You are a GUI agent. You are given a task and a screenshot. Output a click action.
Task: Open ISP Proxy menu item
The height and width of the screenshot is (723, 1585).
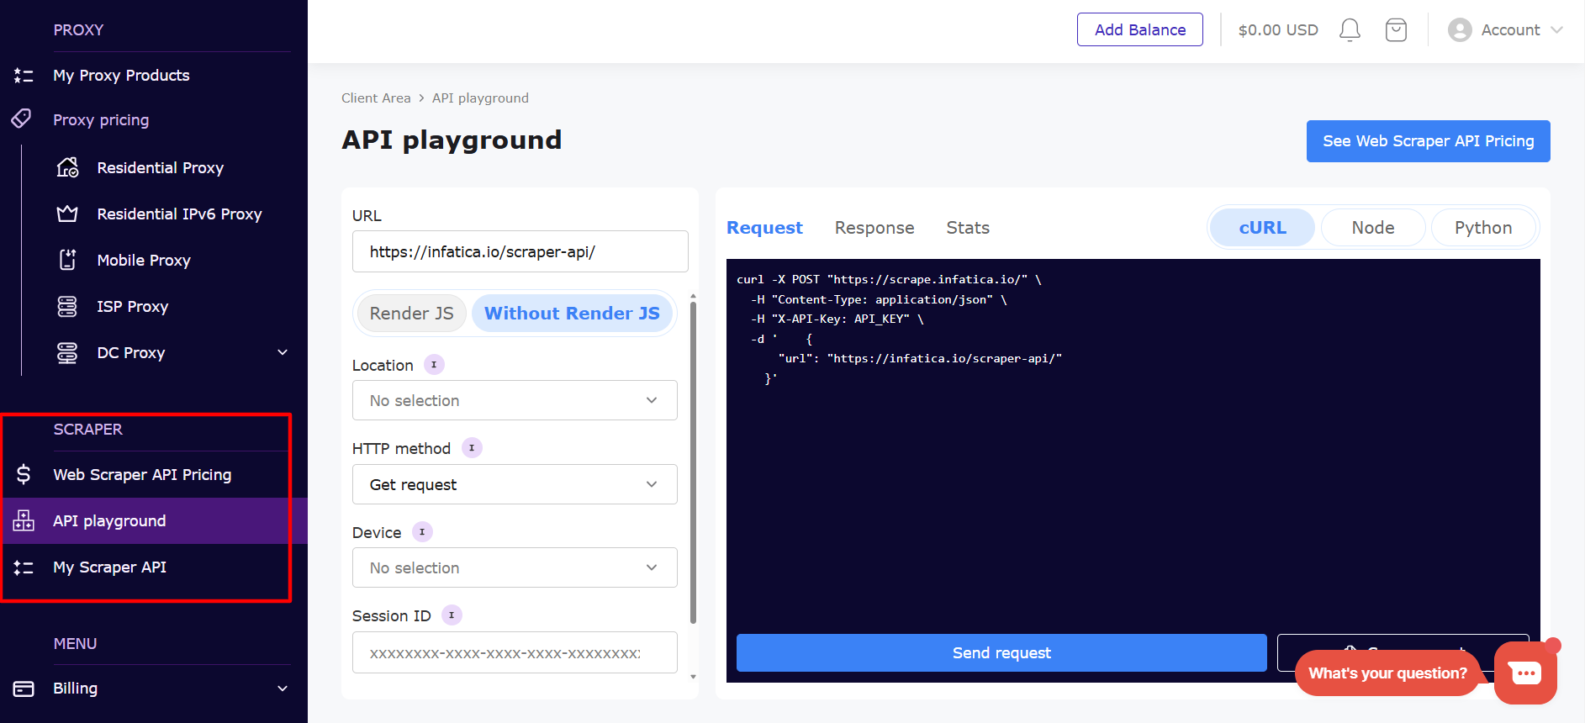[x=132, y=306]
